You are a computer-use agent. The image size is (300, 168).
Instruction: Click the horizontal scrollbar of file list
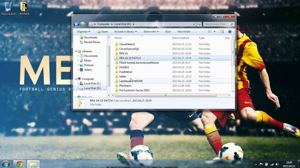165,95
